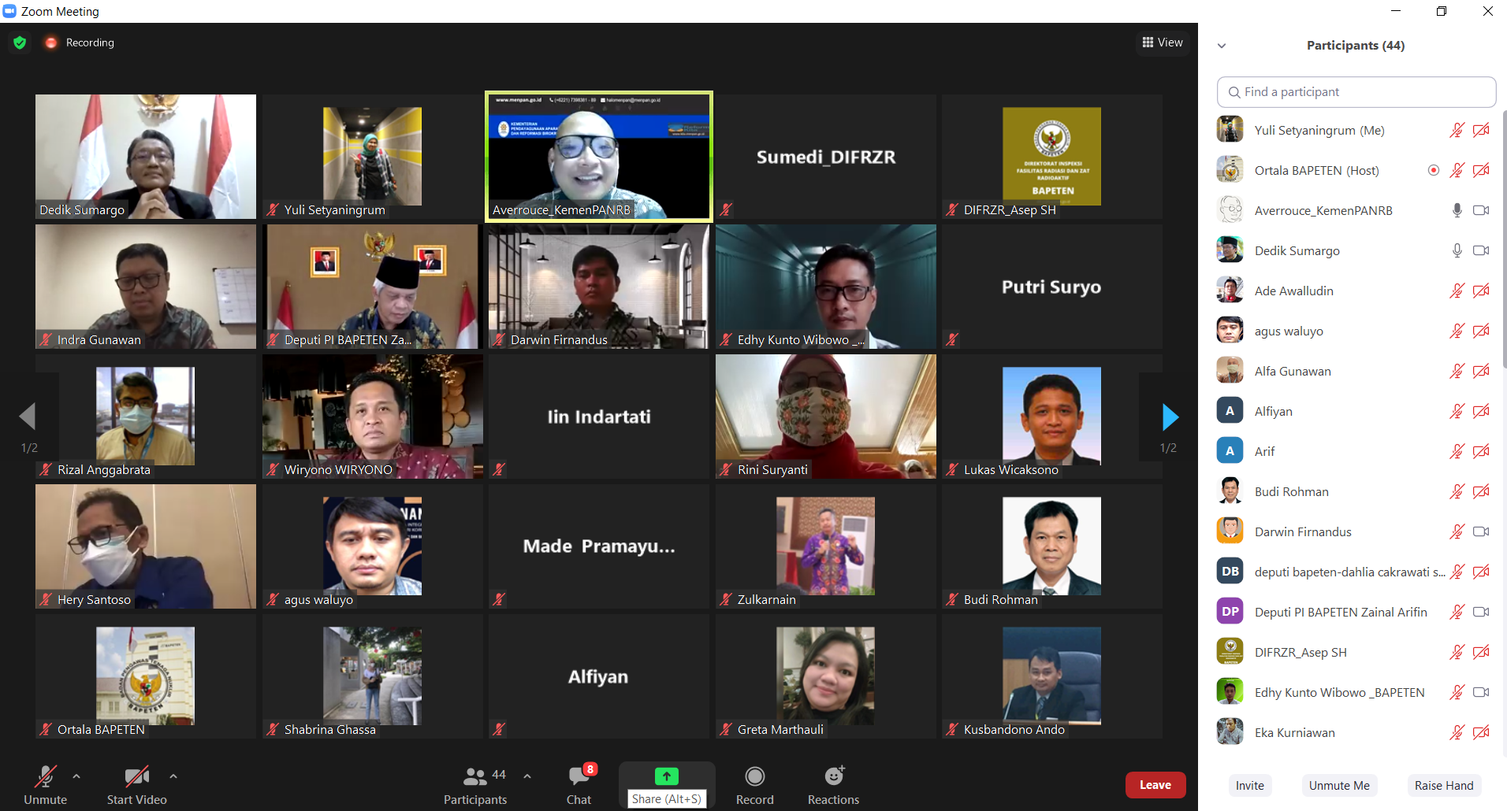1507x811 pixels.
Task: Click the Start Video camera icon
Action: tap(136, 776)
